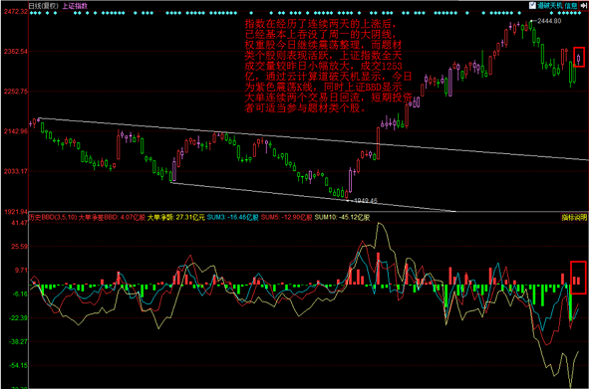Select the red-boxed latest candlestick

[x=579, y=57]
